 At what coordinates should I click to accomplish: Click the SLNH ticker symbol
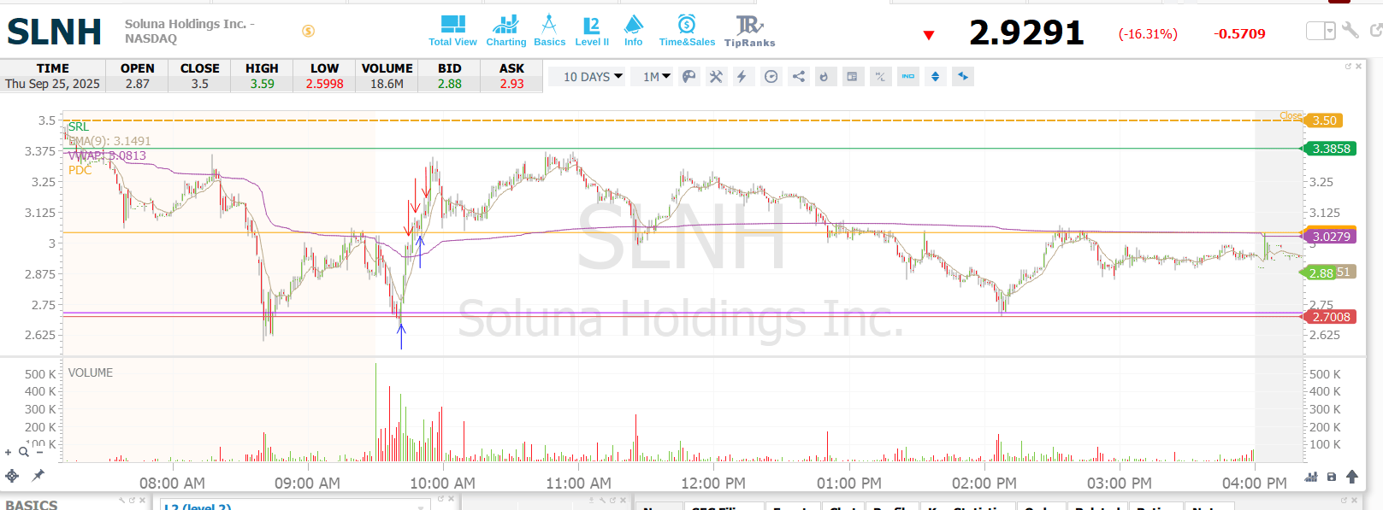55,32
